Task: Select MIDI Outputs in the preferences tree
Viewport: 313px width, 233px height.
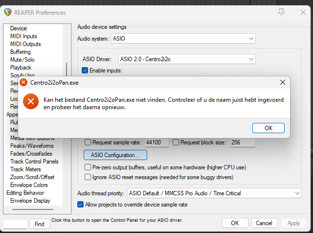Action: (25, 44)
